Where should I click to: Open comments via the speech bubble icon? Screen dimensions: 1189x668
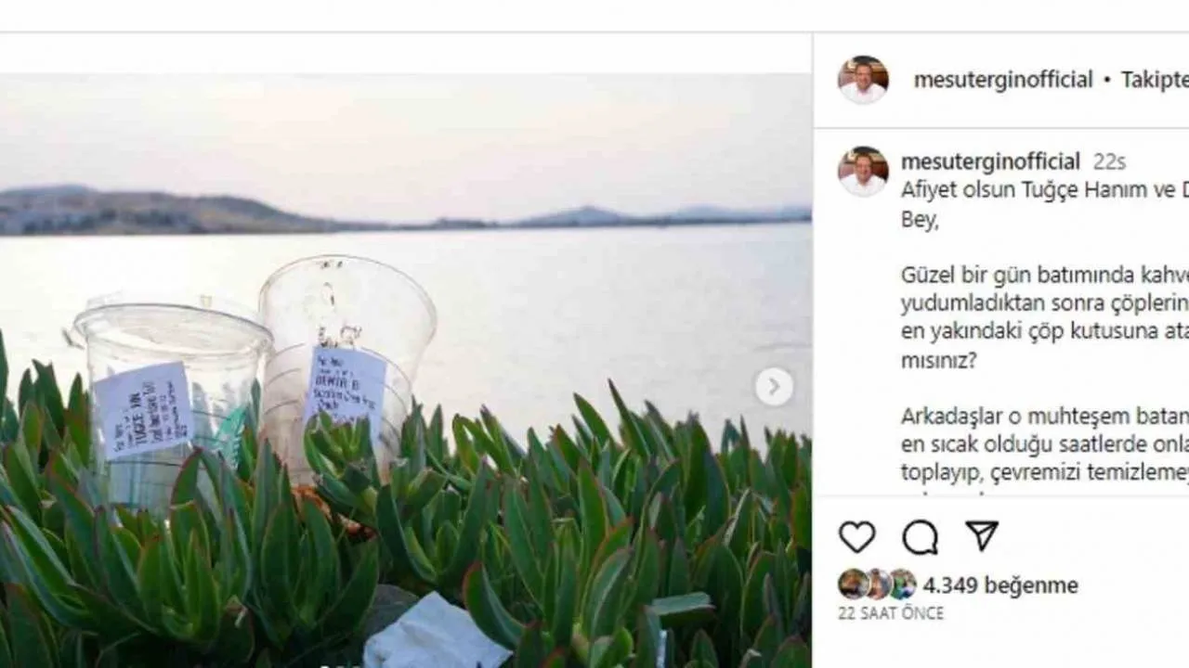(920, 536)
